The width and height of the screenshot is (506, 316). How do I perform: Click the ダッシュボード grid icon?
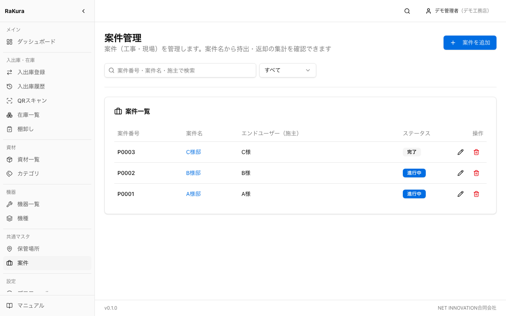coord(9,41)
